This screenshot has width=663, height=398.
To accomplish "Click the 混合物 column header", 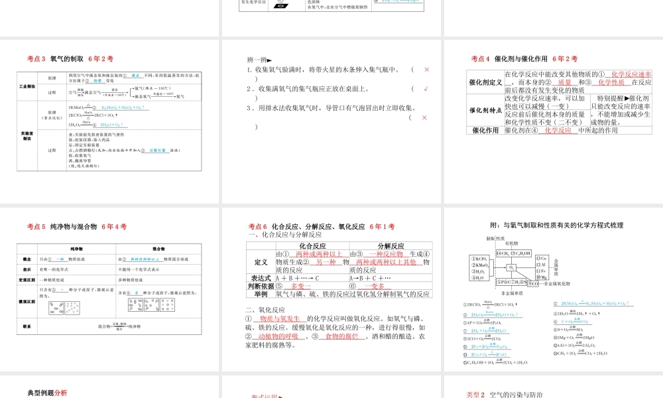I will tap(158, 249).
